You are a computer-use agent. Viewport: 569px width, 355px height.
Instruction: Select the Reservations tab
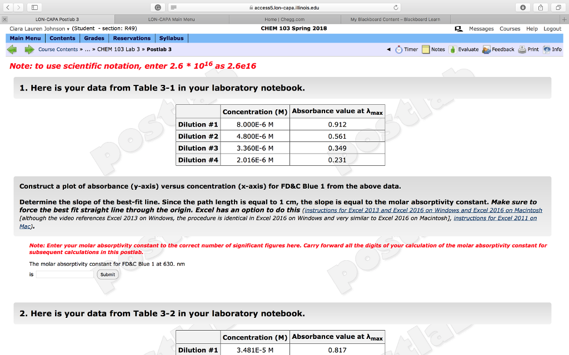point(132,38)
